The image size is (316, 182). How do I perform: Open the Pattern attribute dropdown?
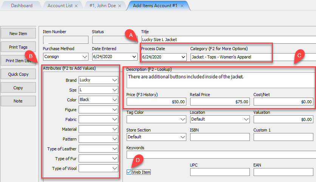[x=115, y=139]
